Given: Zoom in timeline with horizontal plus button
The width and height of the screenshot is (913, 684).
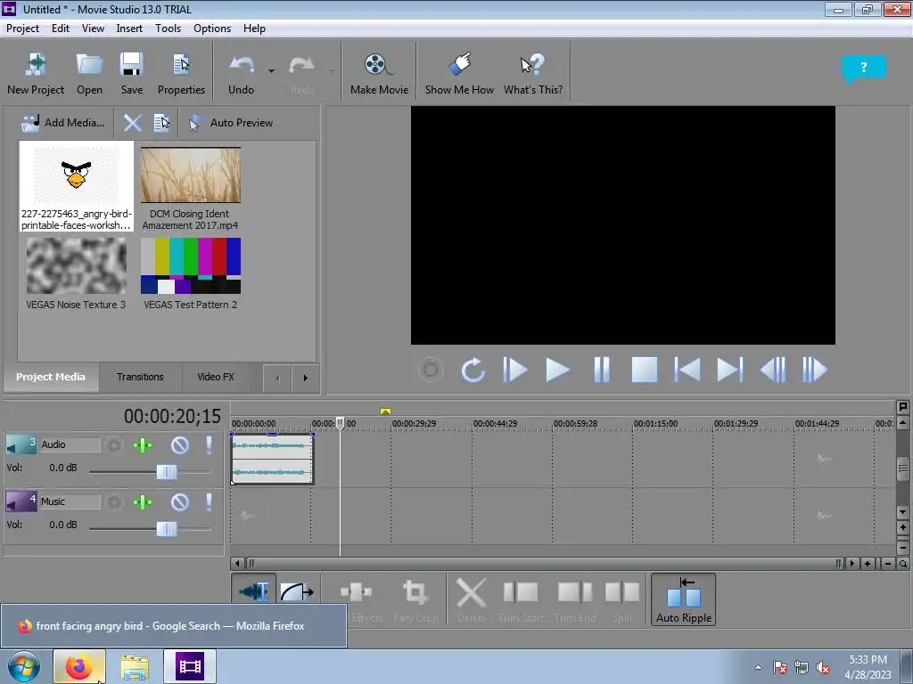Looking at the screenshot, I should click(x=868, y=564).
